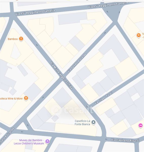Click the Museo dei Bambini museum icon
The image size is (144, 152).
(47, 142)
